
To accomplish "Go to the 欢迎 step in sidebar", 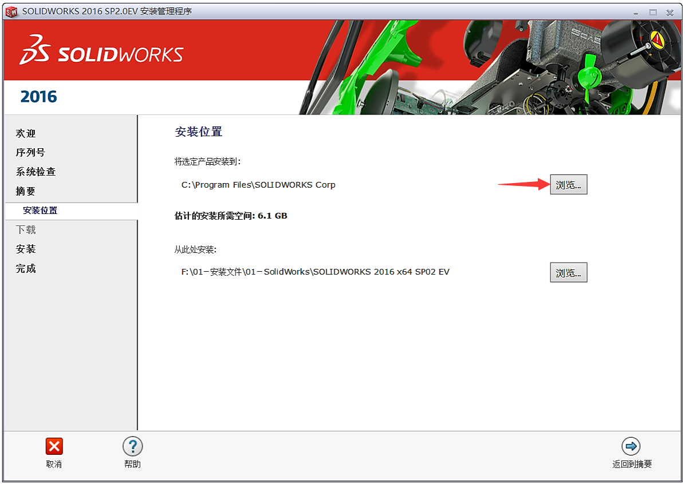I will click(x=26, y=133).
